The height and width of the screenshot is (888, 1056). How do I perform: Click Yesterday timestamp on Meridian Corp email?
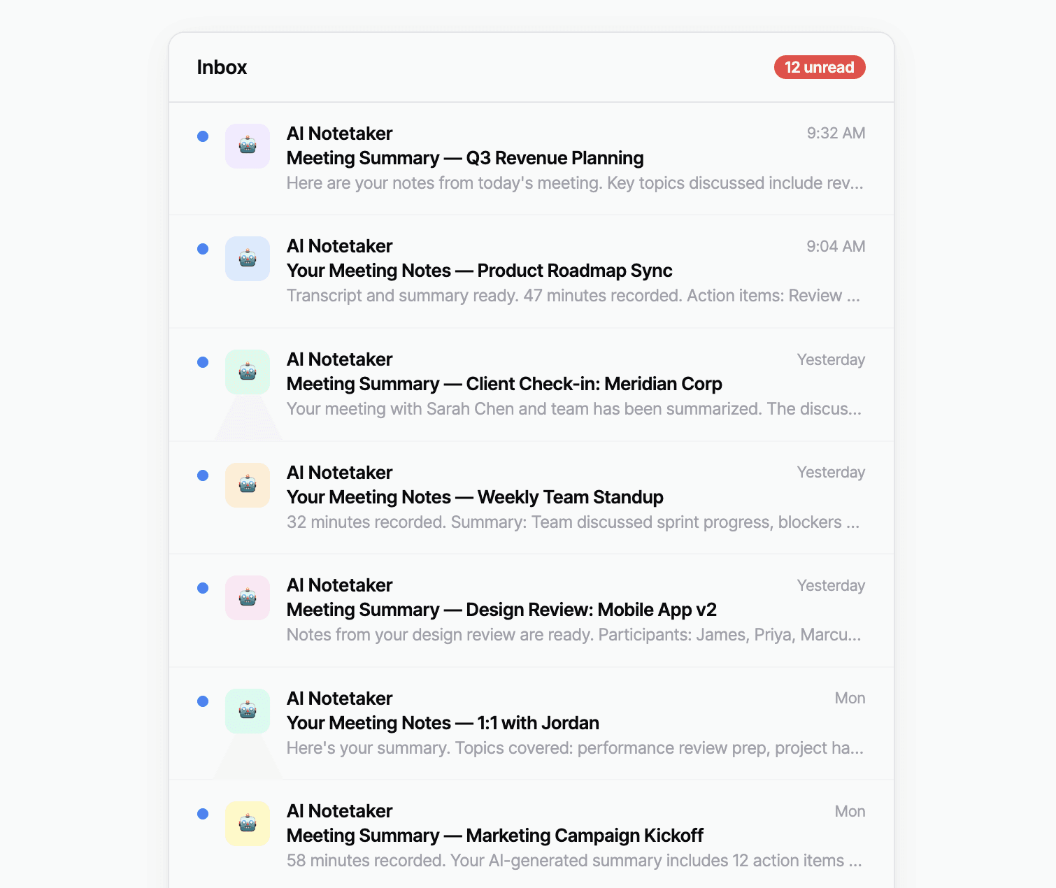831,359
